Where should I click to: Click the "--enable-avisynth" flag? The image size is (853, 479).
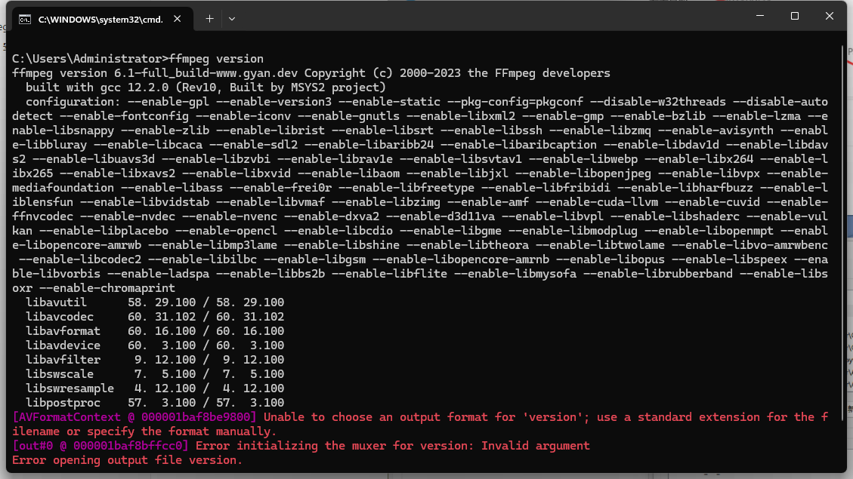click(715, 130)
